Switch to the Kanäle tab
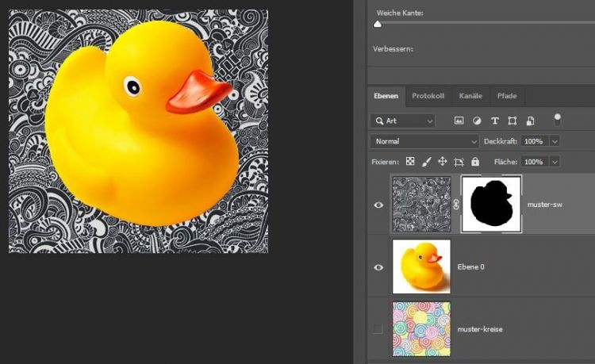 point(470,96)
